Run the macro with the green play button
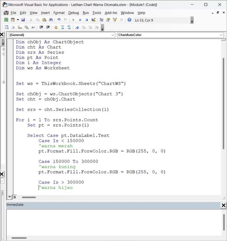The width and height of the screenshot is (227, 241). [x=73, y=20]
